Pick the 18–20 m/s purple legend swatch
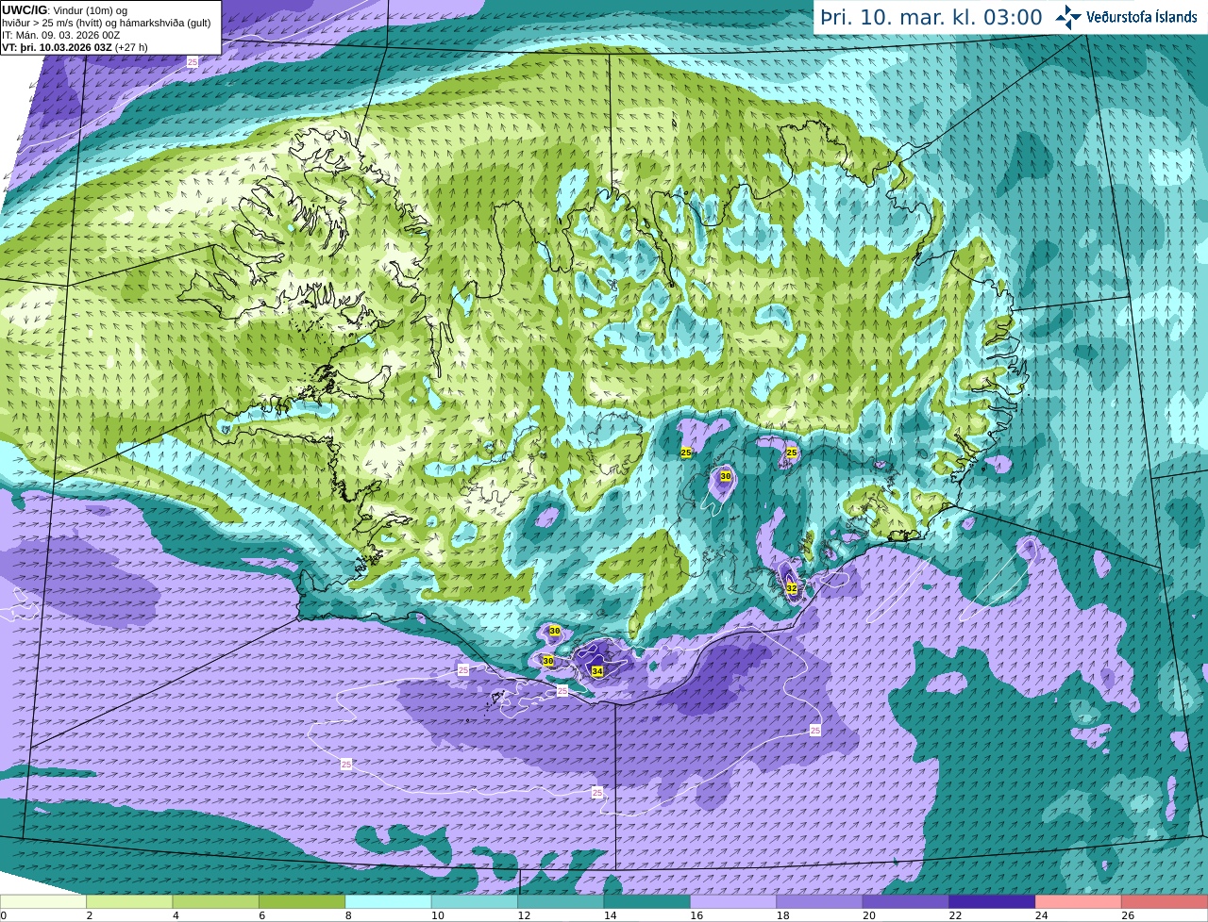 [x=819, y=901]
